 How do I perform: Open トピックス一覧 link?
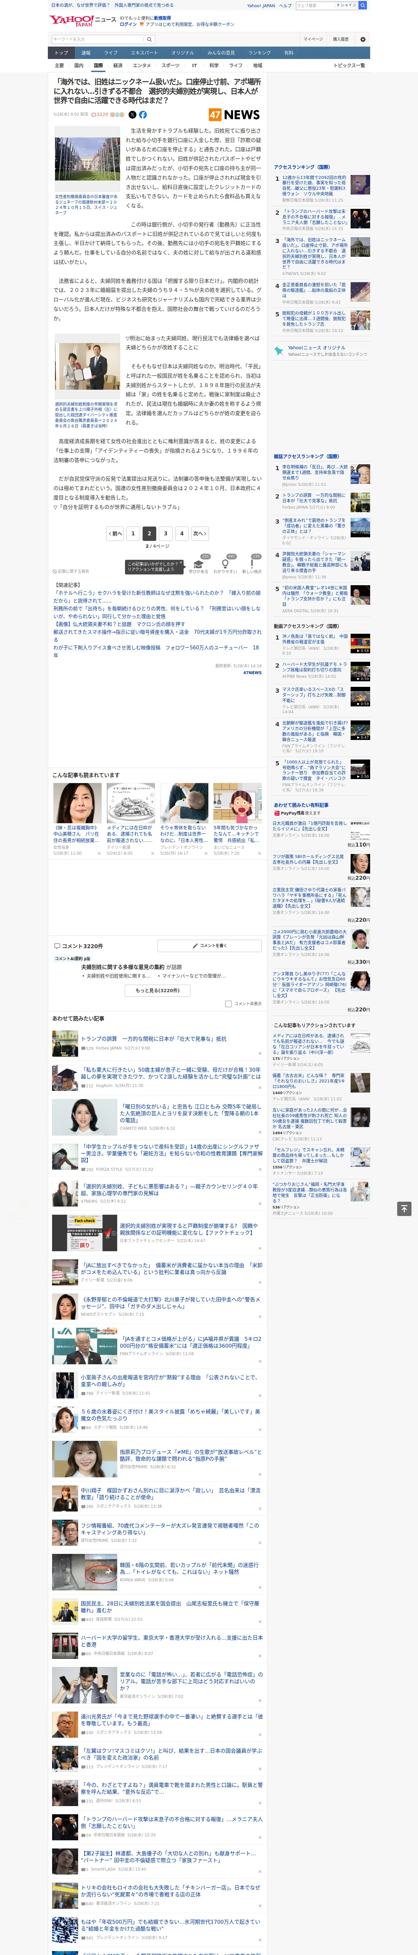[349, 65]
